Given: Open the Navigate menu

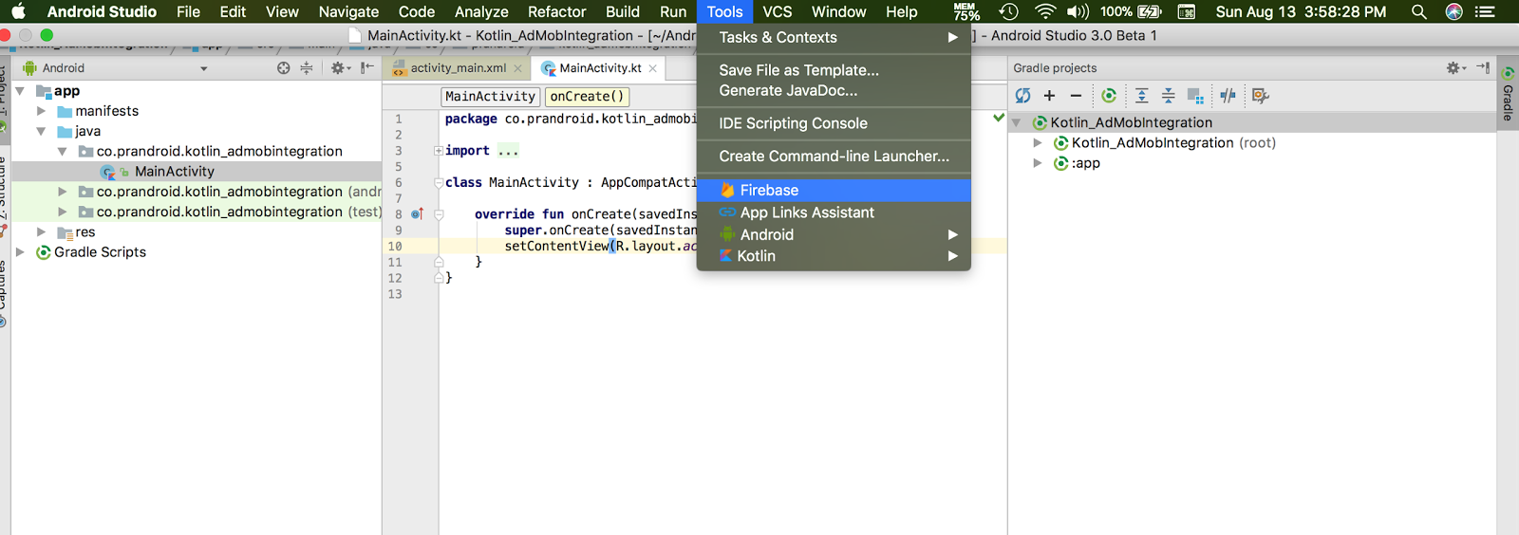Looking at the screenshot, I should [348, 11].
